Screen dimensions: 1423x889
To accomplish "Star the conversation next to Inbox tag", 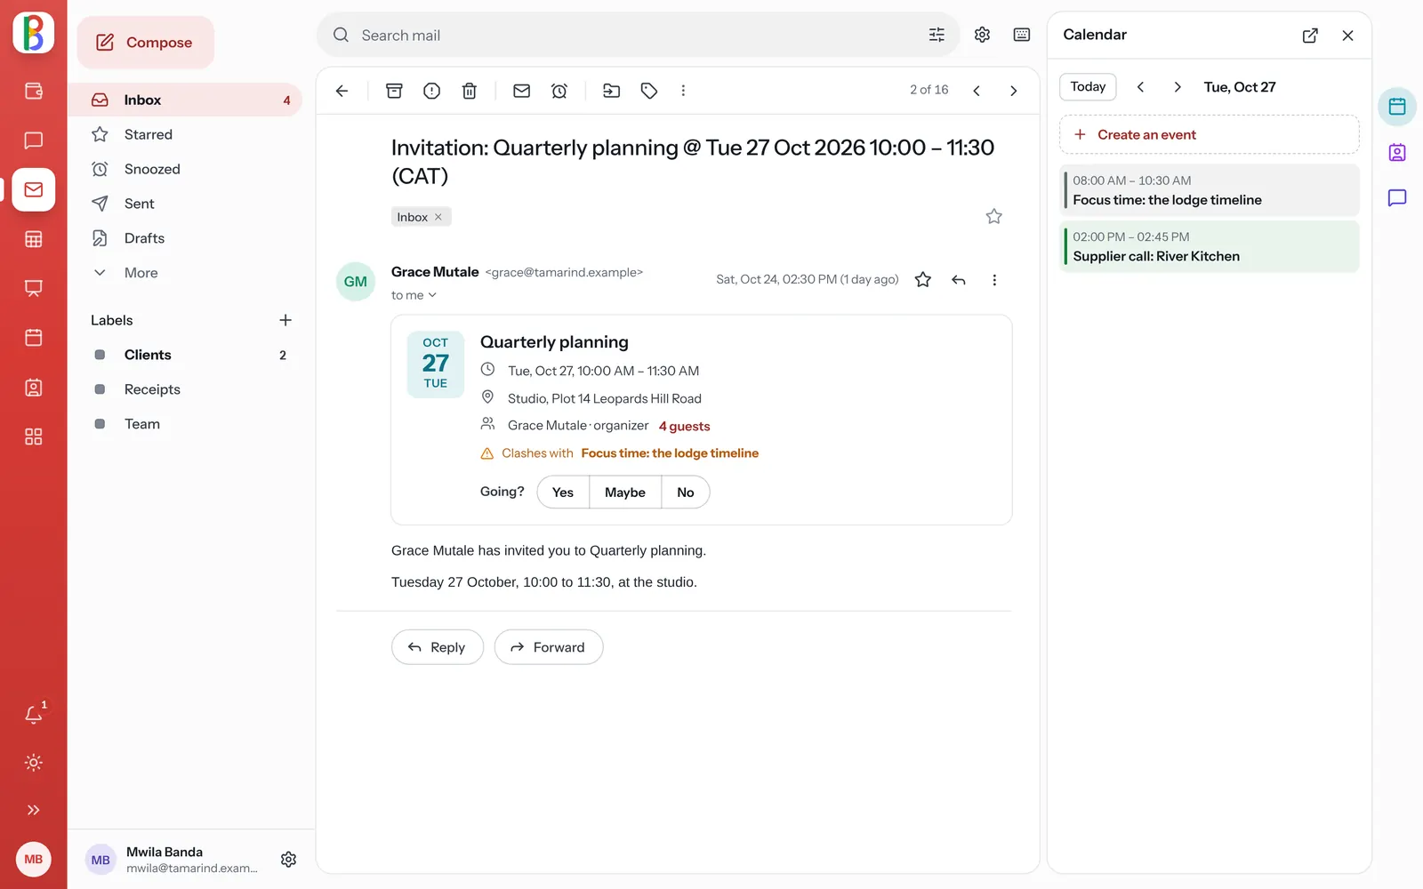I will pyautogui.click(x=994, y=216).
